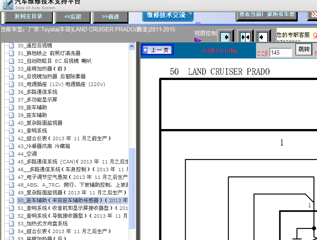This screenshot has width=317, height=240.
Task: Click the tree list vertical scrollbar thumb
Action: click(131, 188)
